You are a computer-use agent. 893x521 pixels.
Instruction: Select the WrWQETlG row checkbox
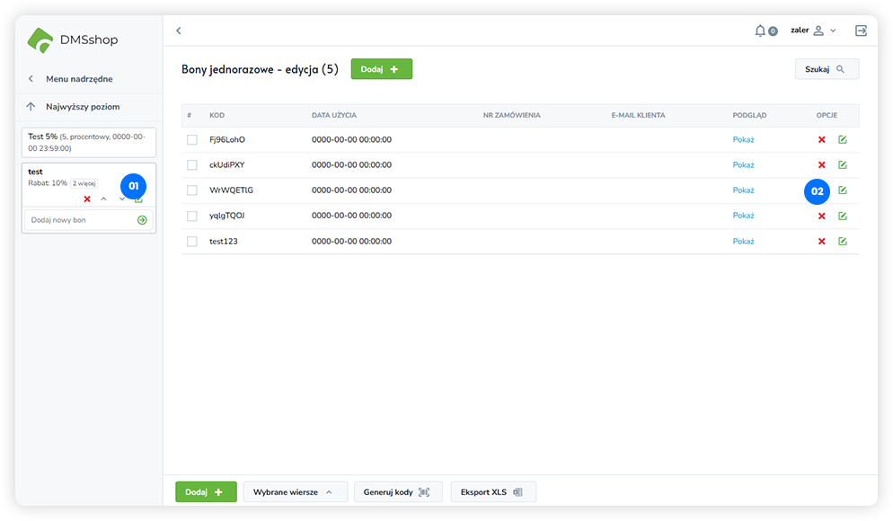pyautogui.click(x=192, y=190)
